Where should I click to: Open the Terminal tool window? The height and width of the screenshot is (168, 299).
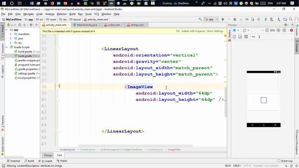coord(14,161)
